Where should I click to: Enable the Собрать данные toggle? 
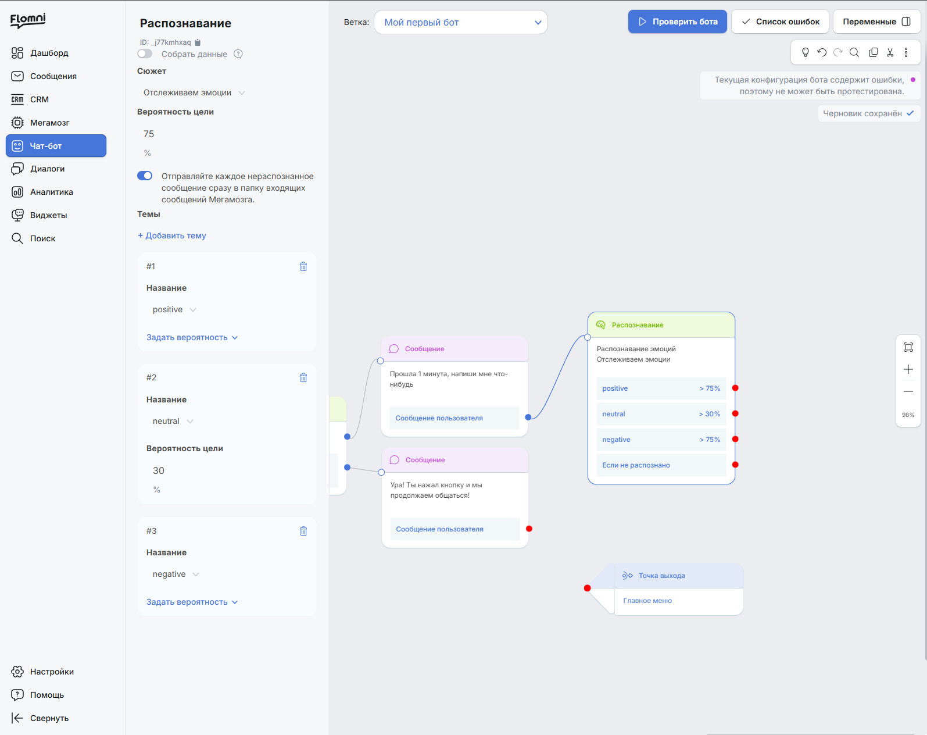[145, 53]
